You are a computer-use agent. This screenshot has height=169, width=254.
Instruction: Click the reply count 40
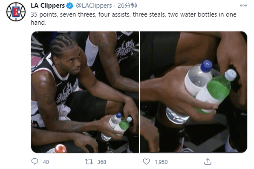(46, 162)
